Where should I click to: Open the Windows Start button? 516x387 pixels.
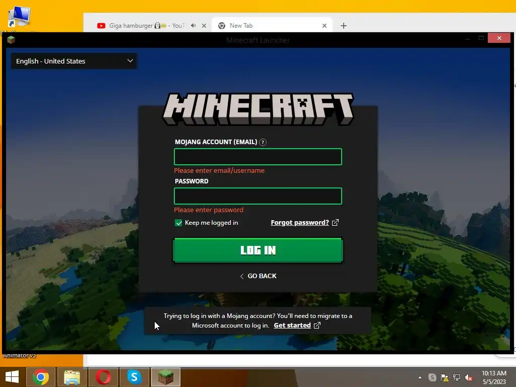pyautogui.click(x=12, y=377)
